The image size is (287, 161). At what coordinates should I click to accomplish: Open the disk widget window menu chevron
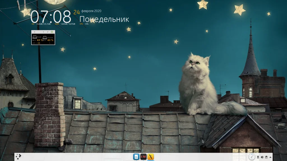point(34,32)
